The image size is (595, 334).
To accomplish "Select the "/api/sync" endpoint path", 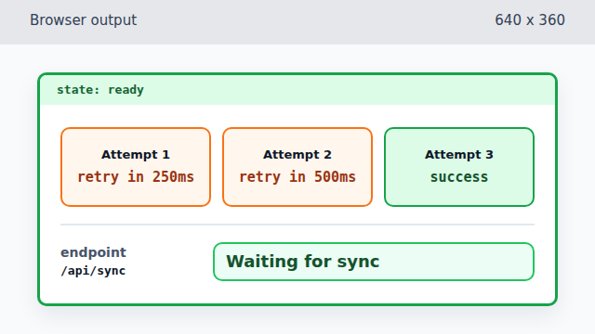I will 93,271.
